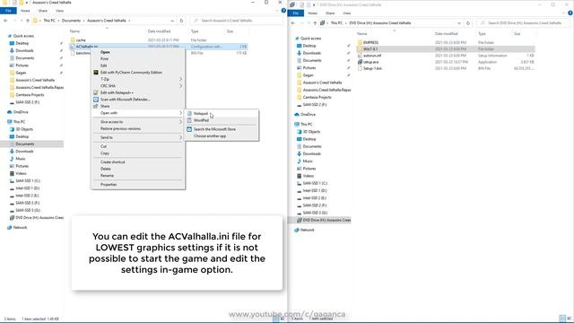Click Open at top of context menu
This screenshot has width=574, height=323.
[x=105, y=52]
